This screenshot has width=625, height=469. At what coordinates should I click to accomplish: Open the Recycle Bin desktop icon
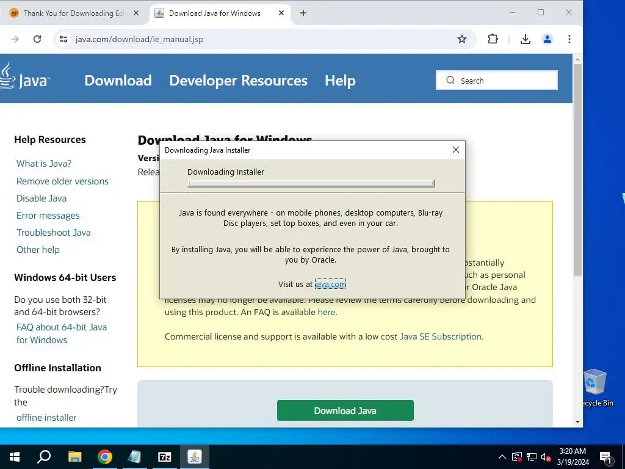coord(596,388)
